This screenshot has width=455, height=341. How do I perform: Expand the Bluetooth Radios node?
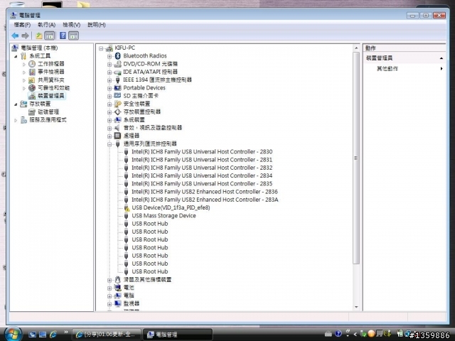pyautogui.click(x=109, y=56)
